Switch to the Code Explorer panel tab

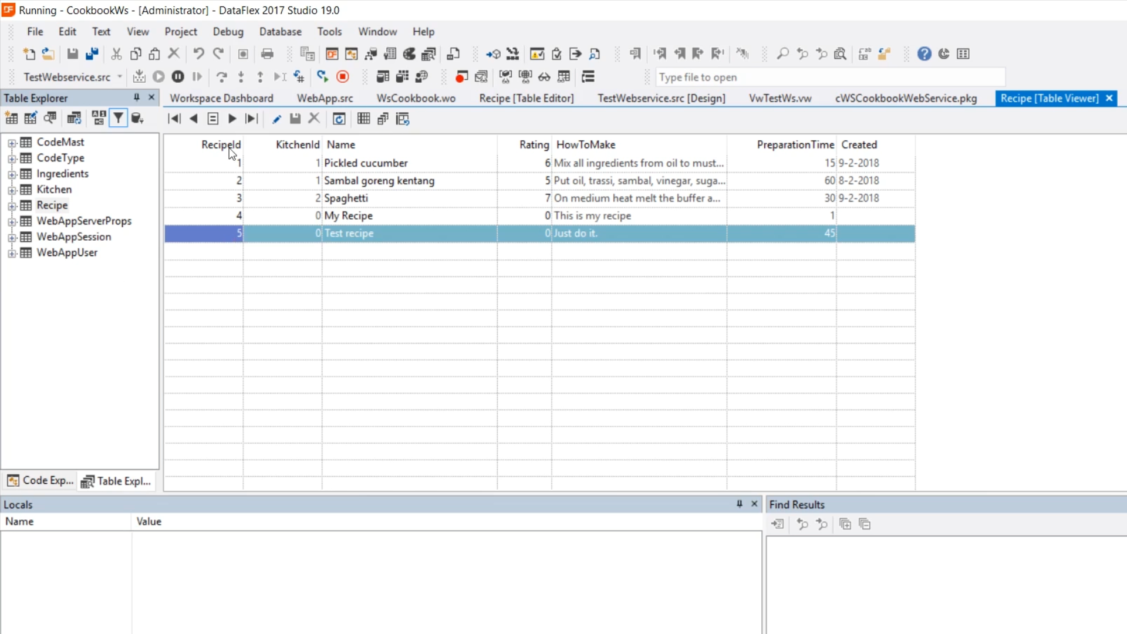41,481
